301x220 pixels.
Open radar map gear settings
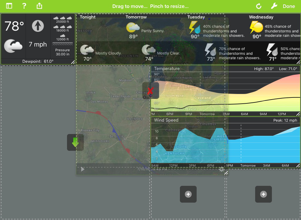click(x=222, y=169)
